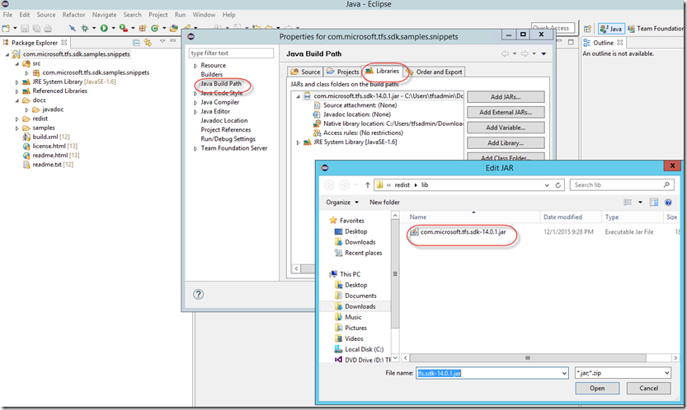Click the Up arrow in Edit JAR dialog
The width and height of the screenshot is (687, 410).
pos(368,185)
